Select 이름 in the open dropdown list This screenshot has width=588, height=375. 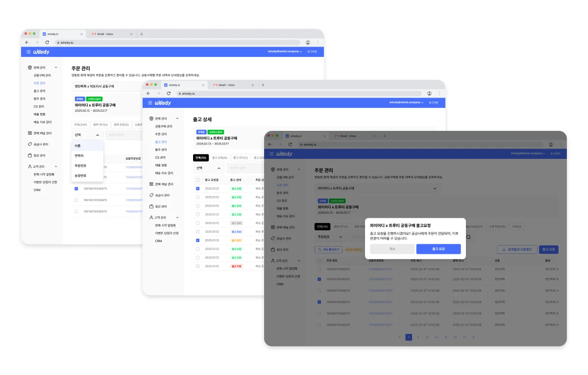87,146
